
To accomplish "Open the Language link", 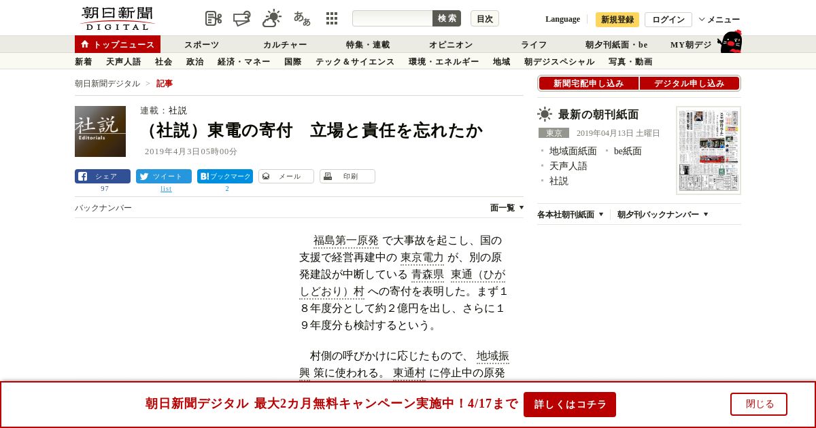I will pyautogui.click(x=562, y=19).
